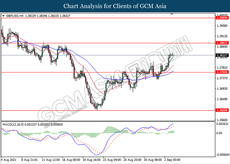Screen dimensions: 230x164
Task: Click the 1.38690 axis price value
Action: point(222,47)
